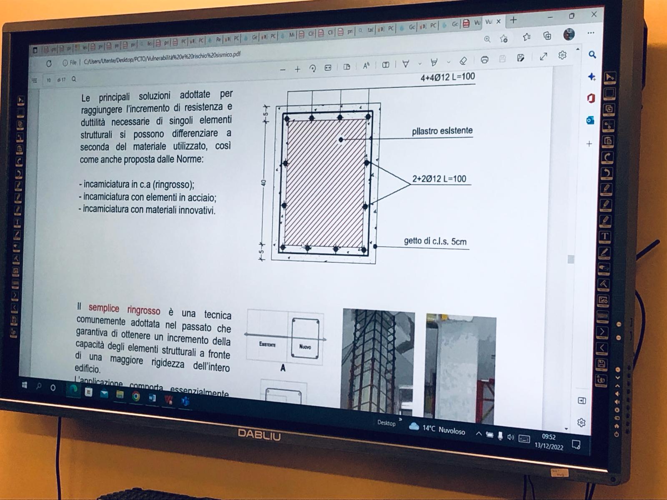Expand the hidden system tray icons
The height and width of the screenshot is (500, 667).
pyautogui.click(x=479, y=434)
